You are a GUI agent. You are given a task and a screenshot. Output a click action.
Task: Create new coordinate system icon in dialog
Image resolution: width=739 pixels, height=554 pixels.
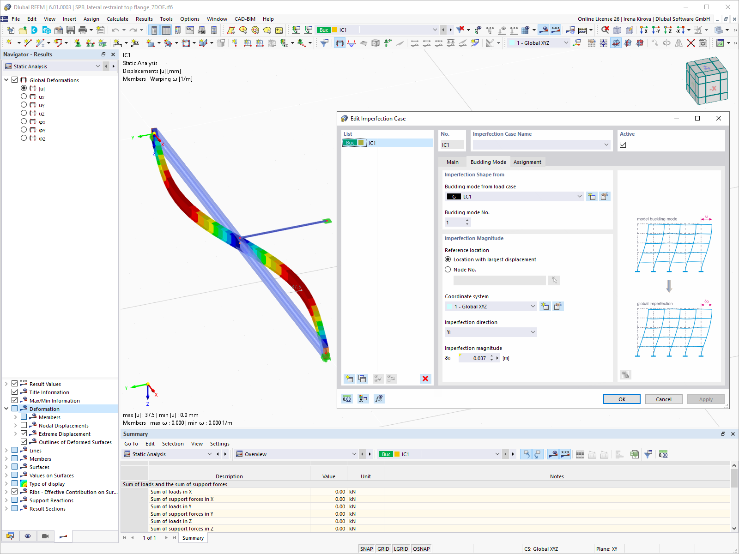point(545,307)
